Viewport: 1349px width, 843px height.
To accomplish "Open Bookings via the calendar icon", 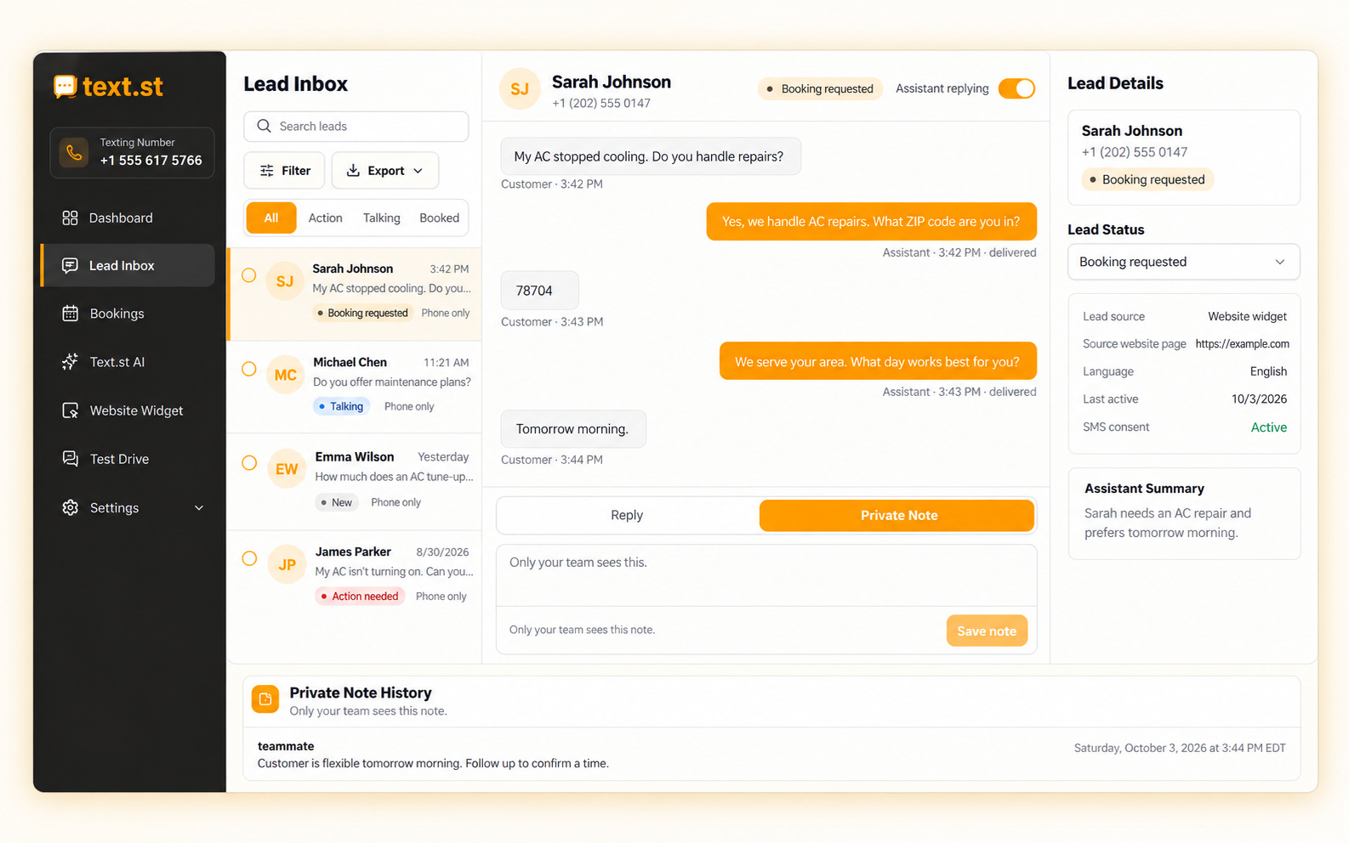I will (x=70, y=314).
